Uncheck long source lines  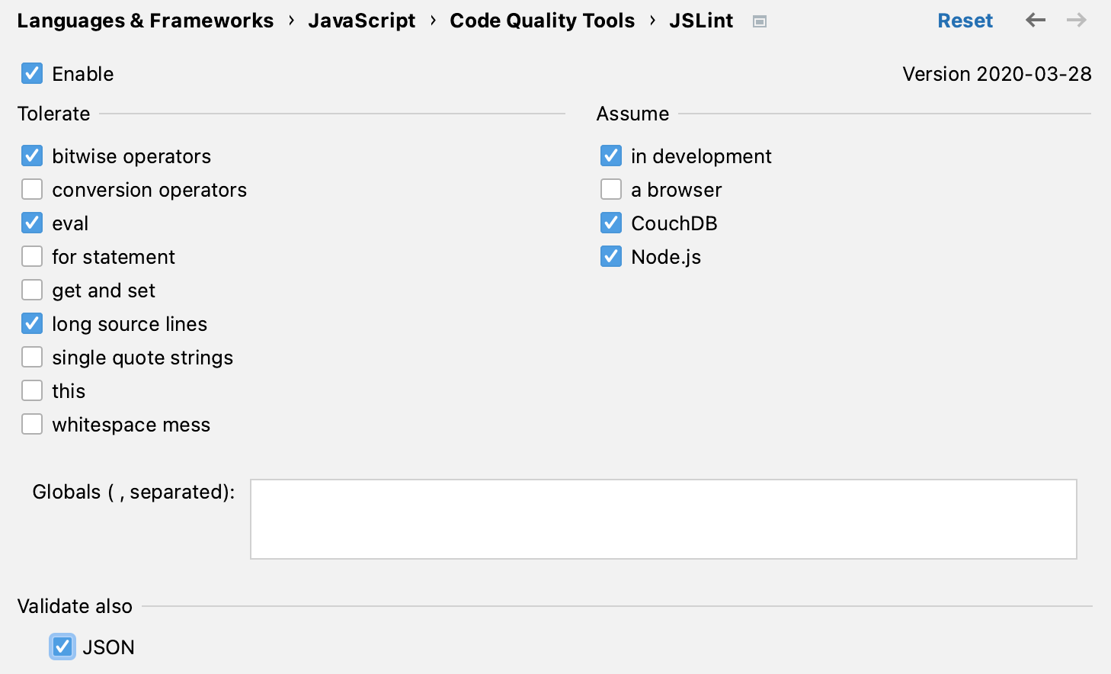coord(32,324)
